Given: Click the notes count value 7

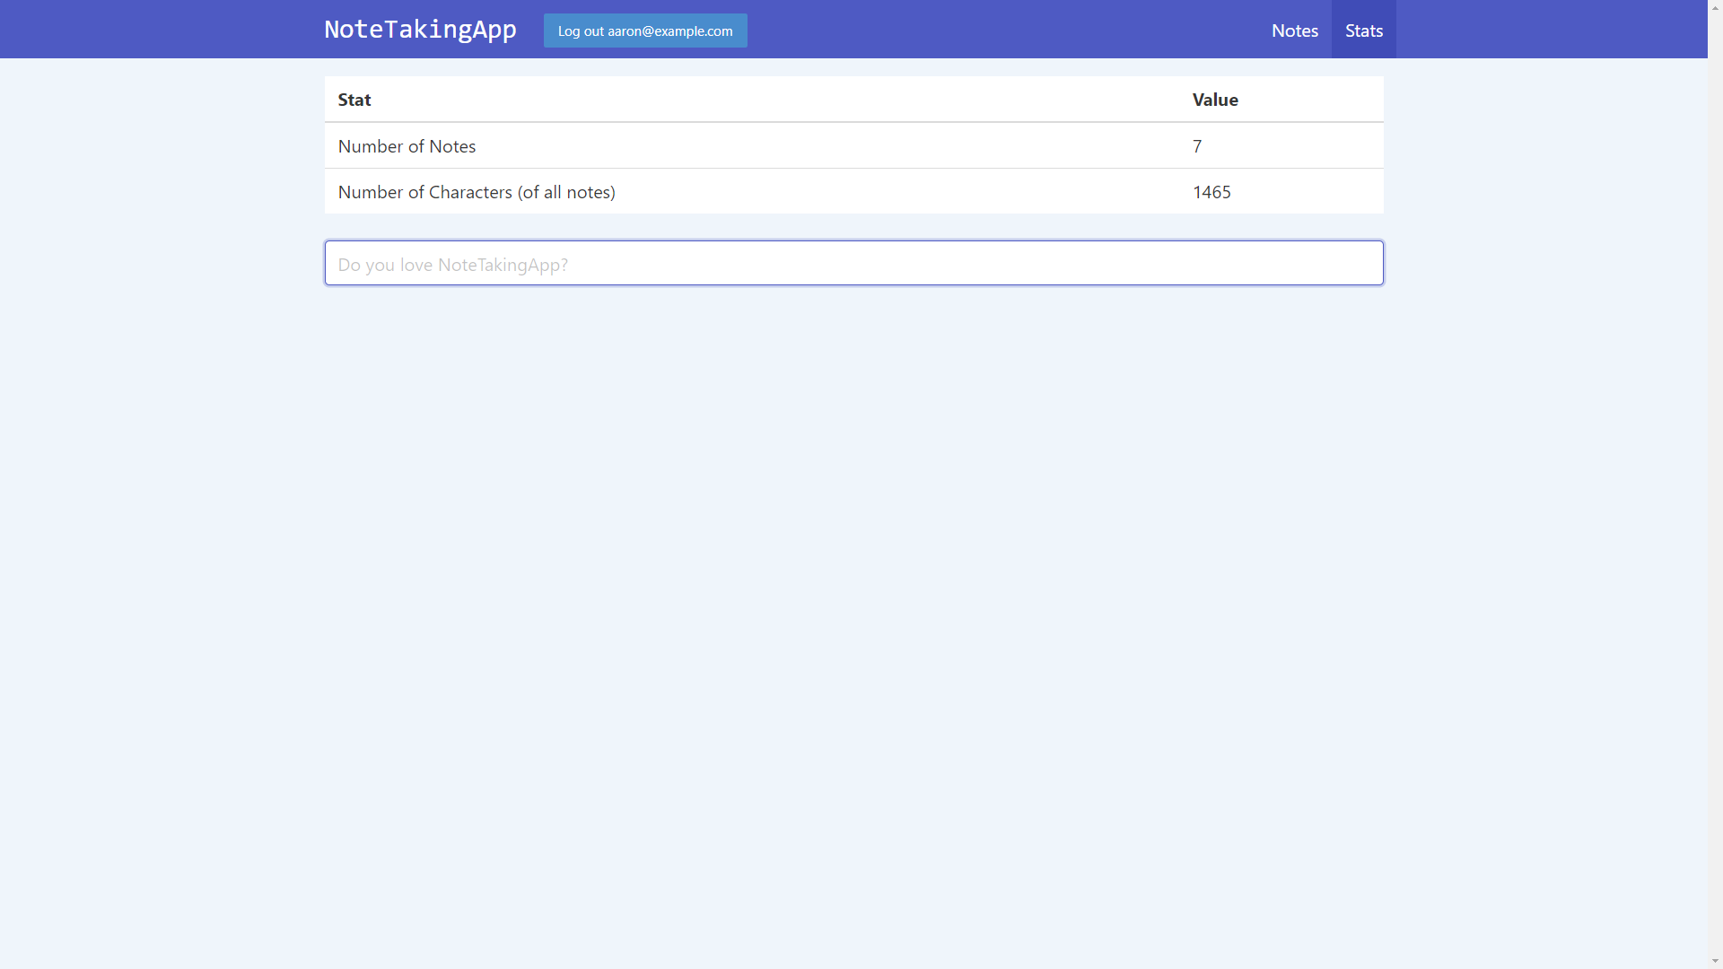Looking at the screenshot, I should [1197, 146].
